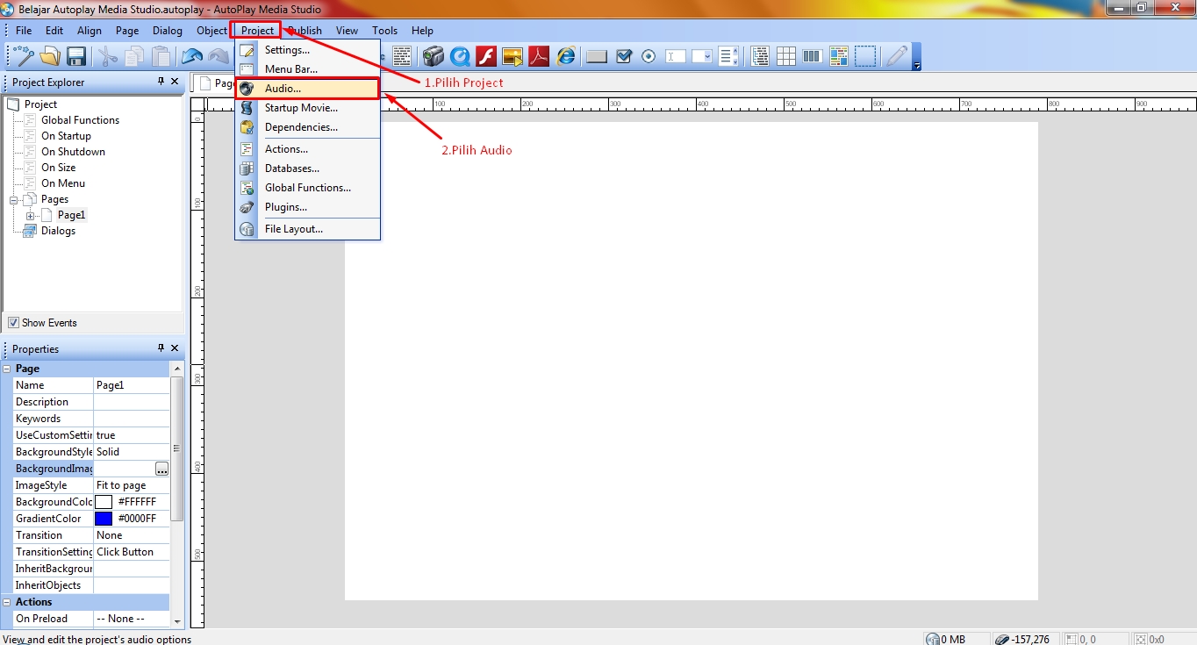The height and width of the screenshot is (645, 1197).
Task: Click TransitionSettings Click Button value
Action: pos(132,552)
